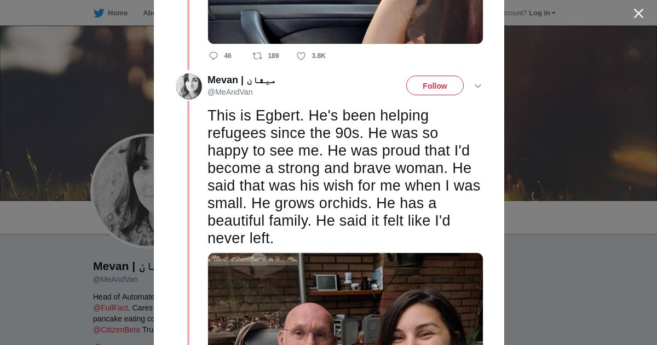
Task: Open the Log in dropdown
Action: pyautogui.click(x=541, y=13)
